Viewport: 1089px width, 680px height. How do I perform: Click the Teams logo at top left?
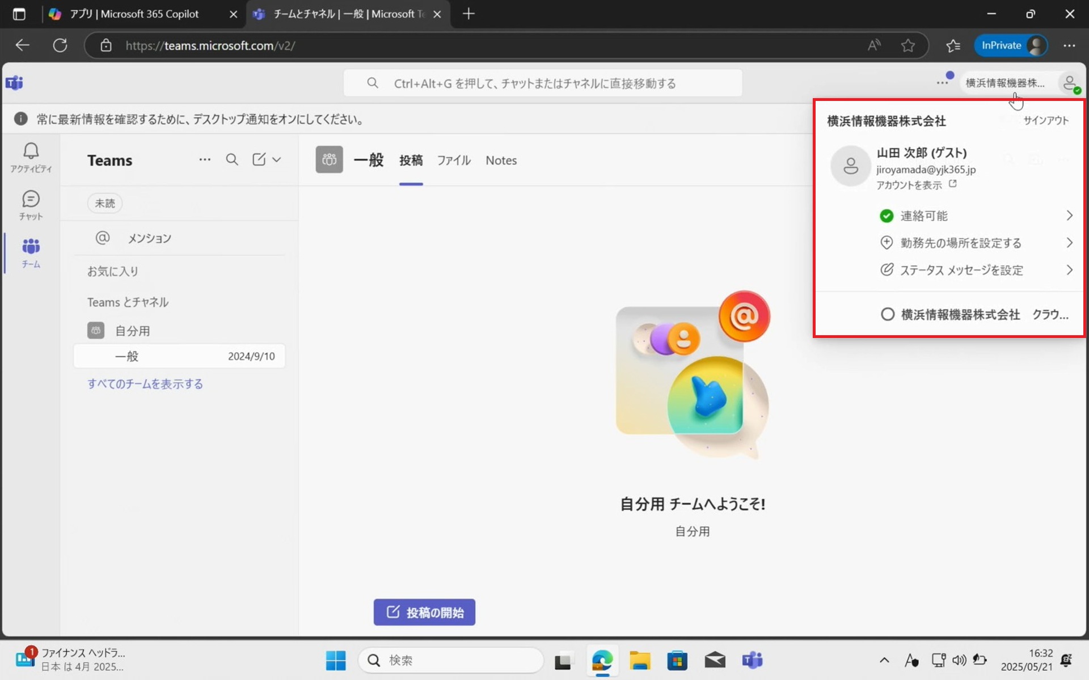[15, 83]
